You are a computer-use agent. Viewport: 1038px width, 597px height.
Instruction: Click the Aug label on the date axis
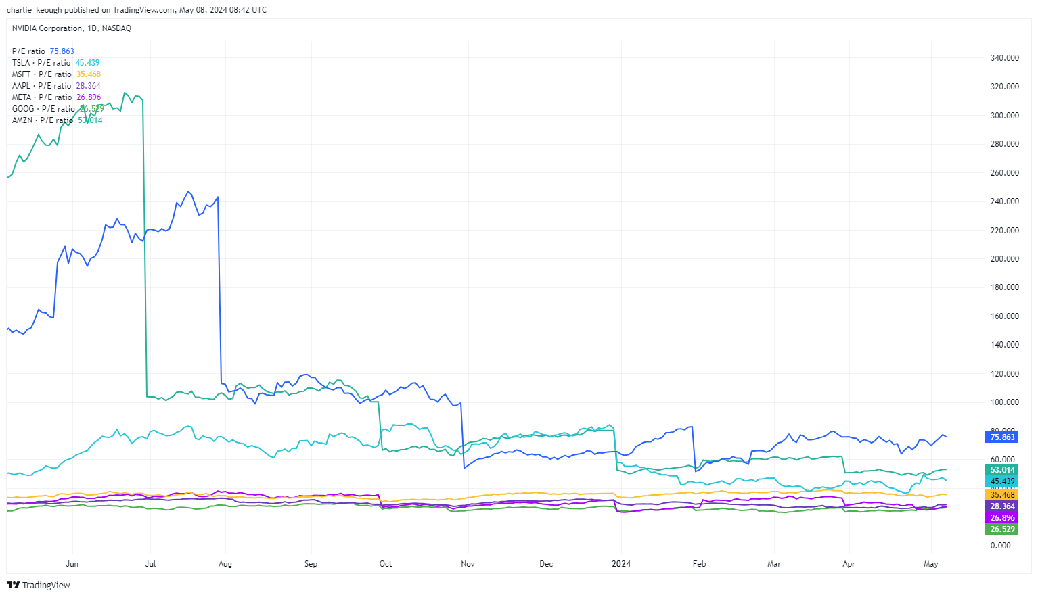[x=225, y=564]
